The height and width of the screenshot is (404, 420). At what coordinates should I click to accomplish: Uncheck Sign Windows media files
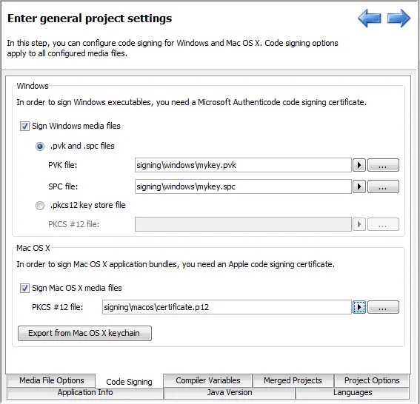point(24,126)
